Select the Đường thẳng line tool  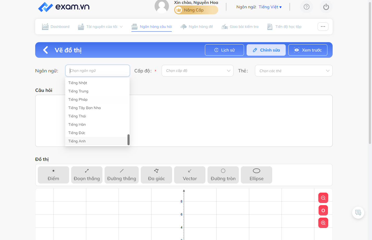(121, 175)
